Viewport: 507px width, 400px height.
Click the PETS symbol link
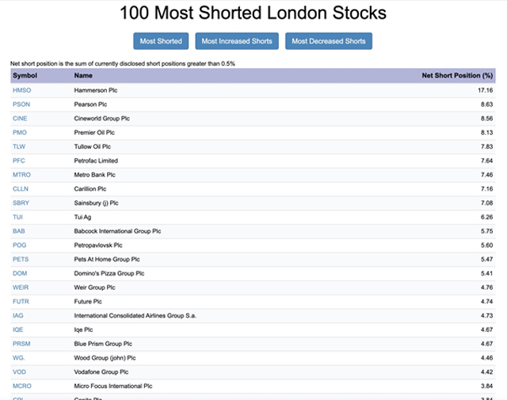21,259
